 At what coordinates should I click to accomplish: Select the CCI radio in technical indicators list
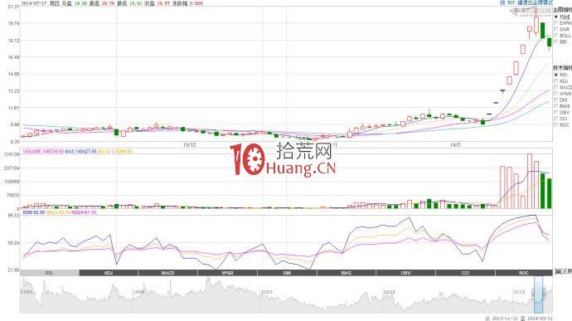(556, 119)
